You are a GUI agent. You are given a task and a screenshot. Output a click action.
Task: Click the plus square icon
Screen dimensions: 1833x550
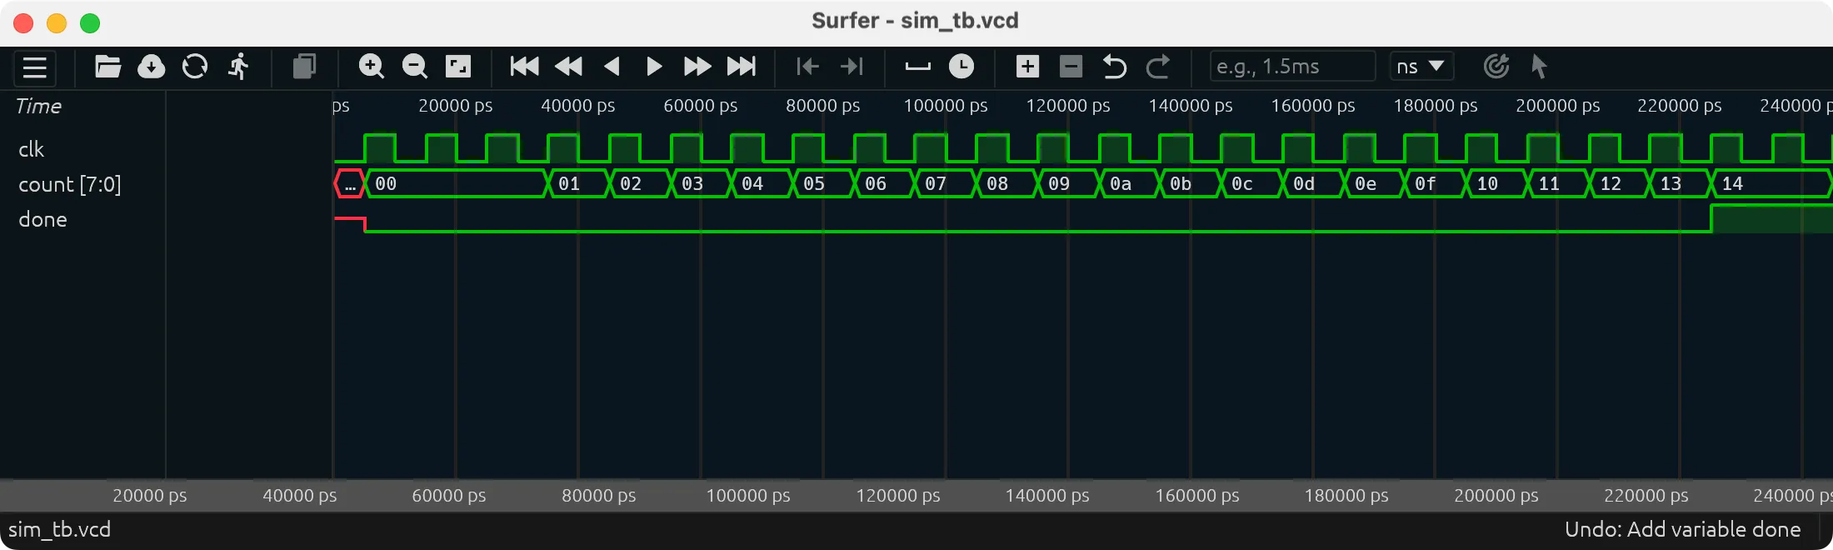pyautogui.click(x=1028, y=67)
